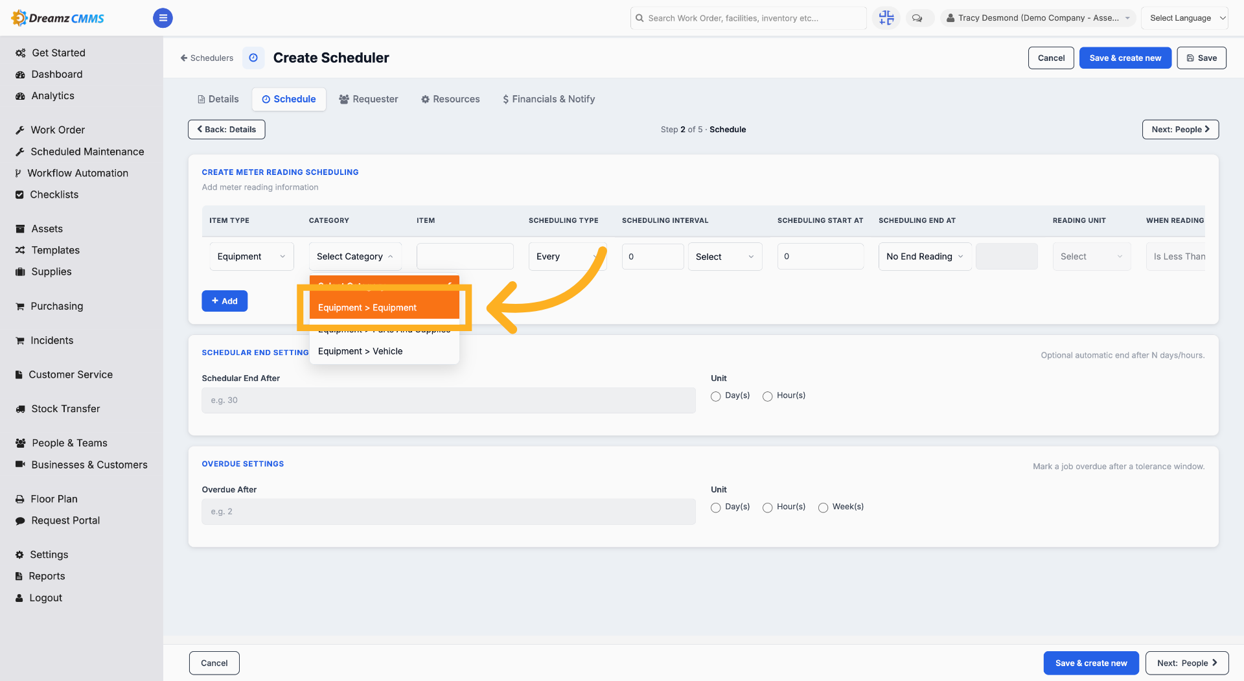Image resolution: width=1244 pixels, height=681 pixels.
Task: Switch to the Resources tab
Action: click(x=450, y=99)
